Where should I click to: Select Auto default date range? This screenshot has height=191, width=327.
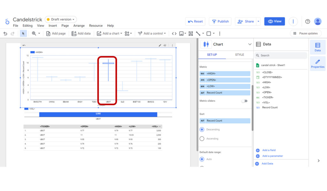click(202, 159)
